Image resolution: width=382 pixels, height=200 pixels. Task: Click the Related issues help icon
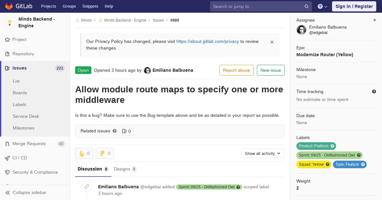[115, 131]
